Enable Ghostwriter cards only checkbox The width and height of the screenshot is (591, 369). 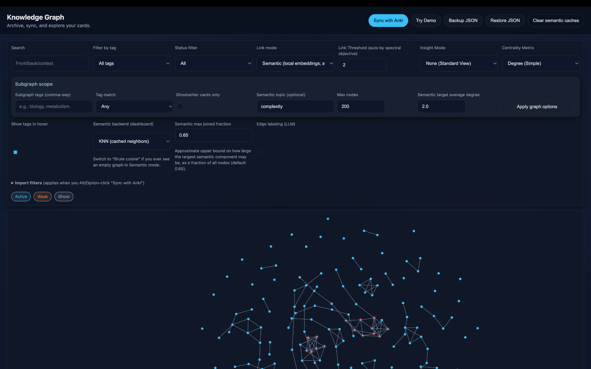[180, 107]
